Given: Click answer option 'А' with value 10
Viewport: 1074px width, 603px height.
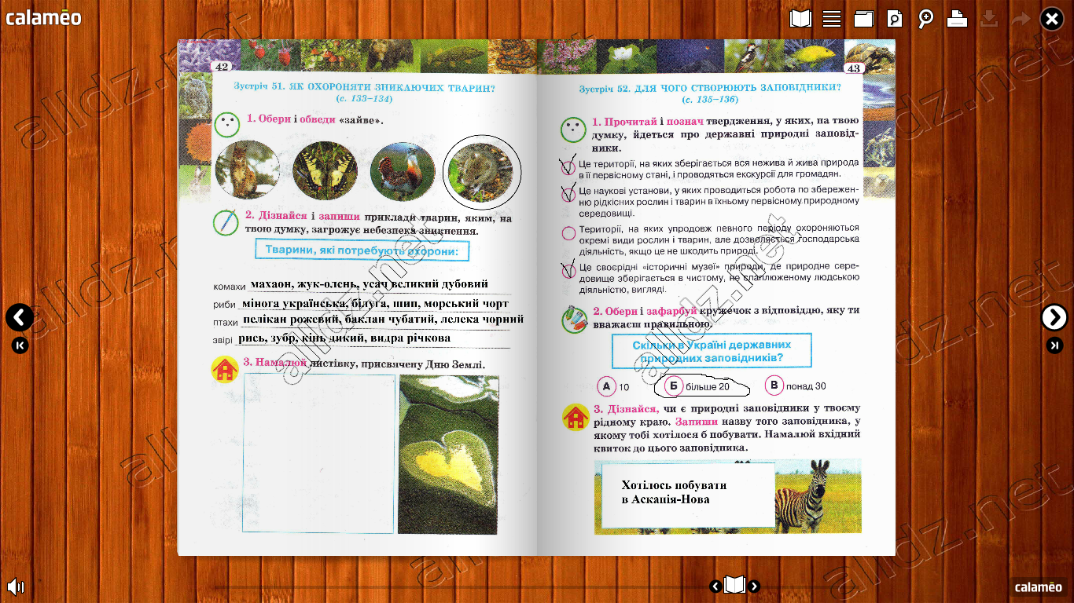Looking at the screenshot, I should (613, 386).
